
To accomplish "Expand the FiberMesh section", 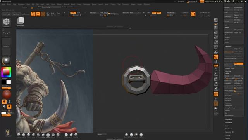I will [x=228, y=129].
